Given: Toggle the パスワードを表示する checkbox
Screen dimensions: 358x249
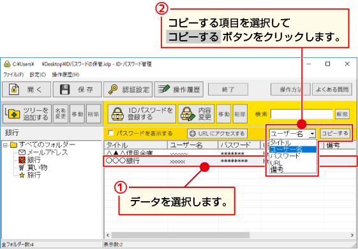Looking at the screenshot, I should [111, 133].
